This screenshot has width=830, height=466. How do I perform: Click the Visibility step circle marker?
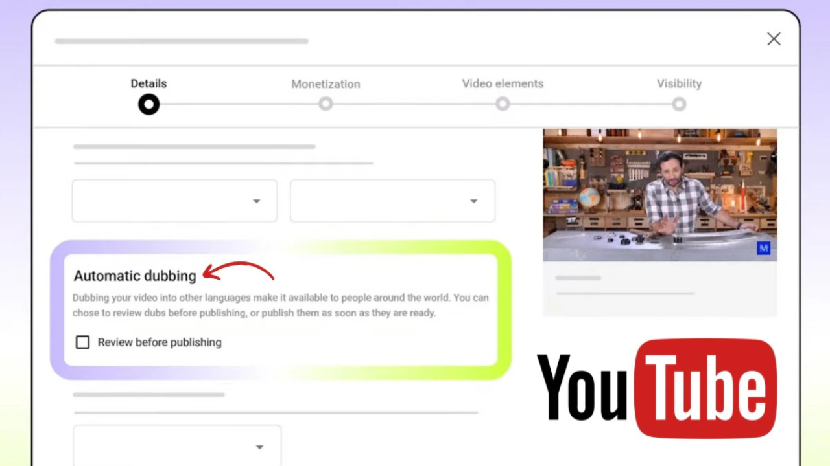tap(679, 104)
